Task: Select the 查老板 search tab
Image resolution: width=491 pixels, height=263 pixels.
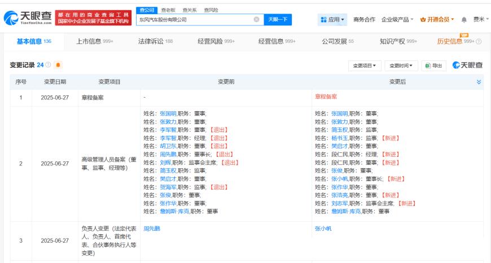Action: click(168, 10)
